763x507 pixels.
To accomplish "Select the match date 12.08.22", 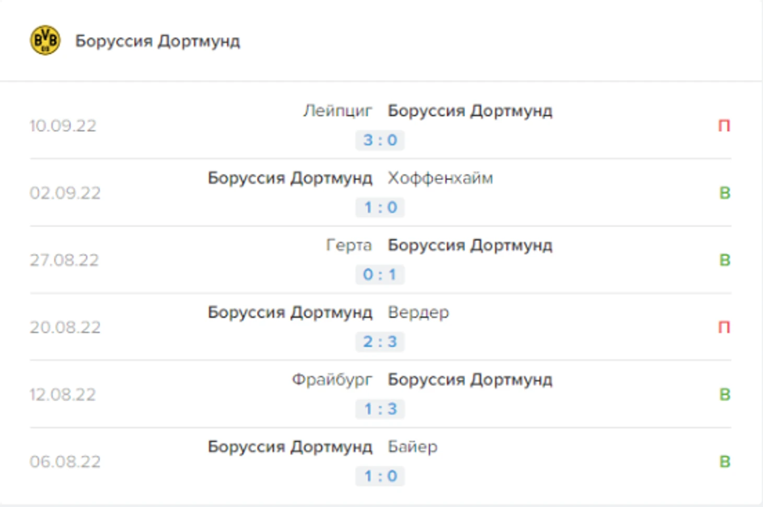I will click(63, 395).
